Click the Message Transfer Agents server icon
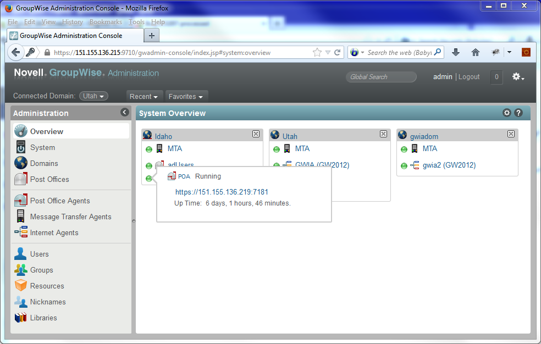The image size is (541, 344). pos(21,216)
